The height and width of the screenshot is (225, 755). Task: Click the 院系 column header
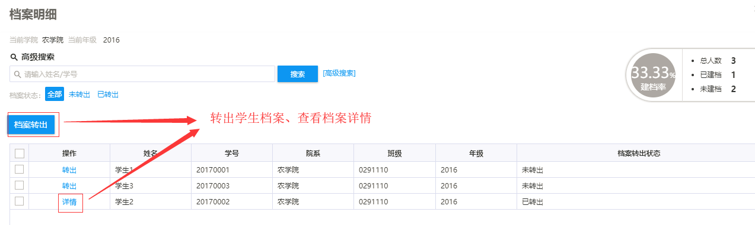point(313,154)
